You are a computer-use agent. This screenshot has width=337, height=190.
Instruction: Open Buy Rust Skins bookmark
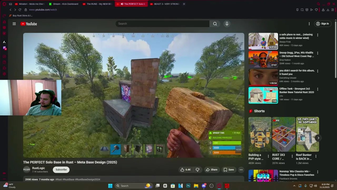pos(21,16)
